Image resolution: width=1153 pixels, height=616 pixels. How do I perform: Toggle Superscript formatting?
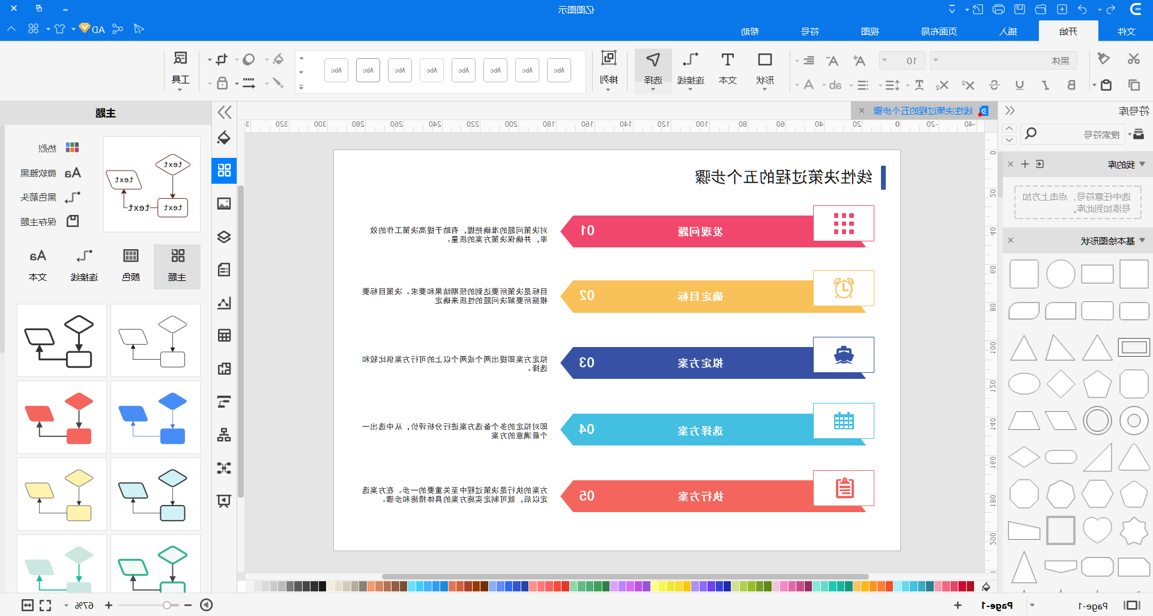[968, 85]
